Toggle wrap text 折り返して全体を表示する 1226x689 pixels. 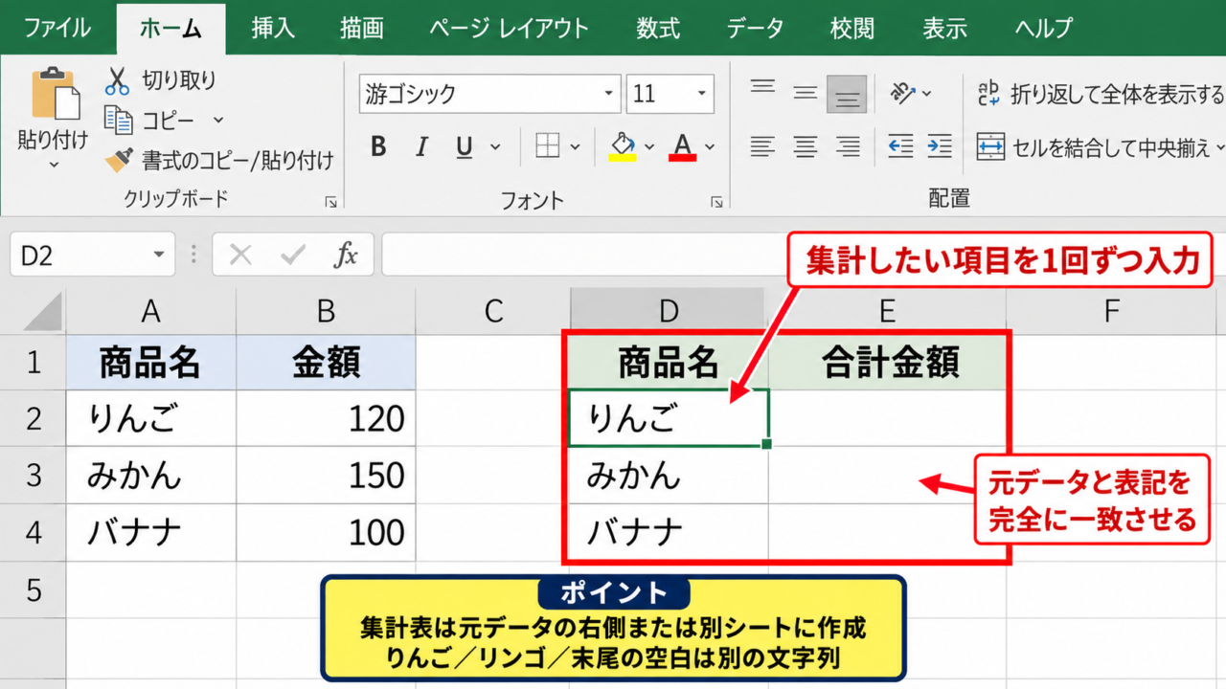[x=1101, y=94]
